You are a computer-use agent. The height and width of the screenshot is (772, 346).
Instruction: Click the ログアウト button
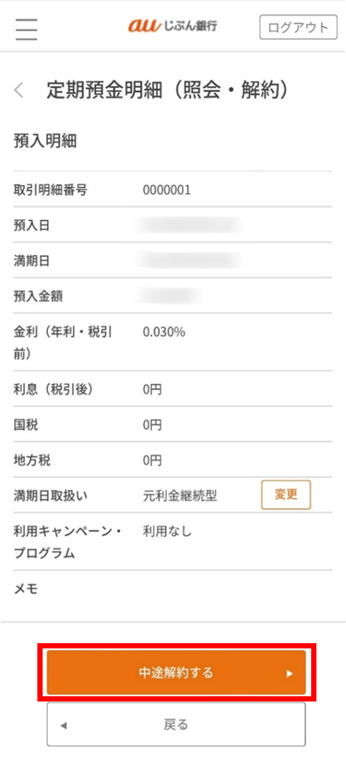[x=298, y=27]
